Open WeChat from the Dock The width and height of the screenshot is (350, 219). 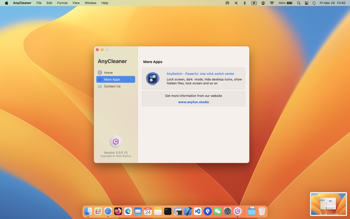[217, 211]
